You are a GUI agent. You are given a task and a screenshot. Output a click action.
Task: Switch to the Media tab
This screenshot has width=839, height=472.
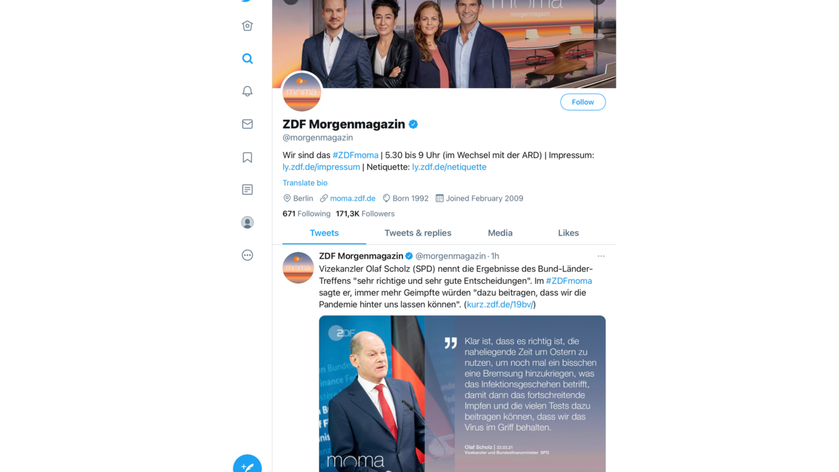coord(500,233)
